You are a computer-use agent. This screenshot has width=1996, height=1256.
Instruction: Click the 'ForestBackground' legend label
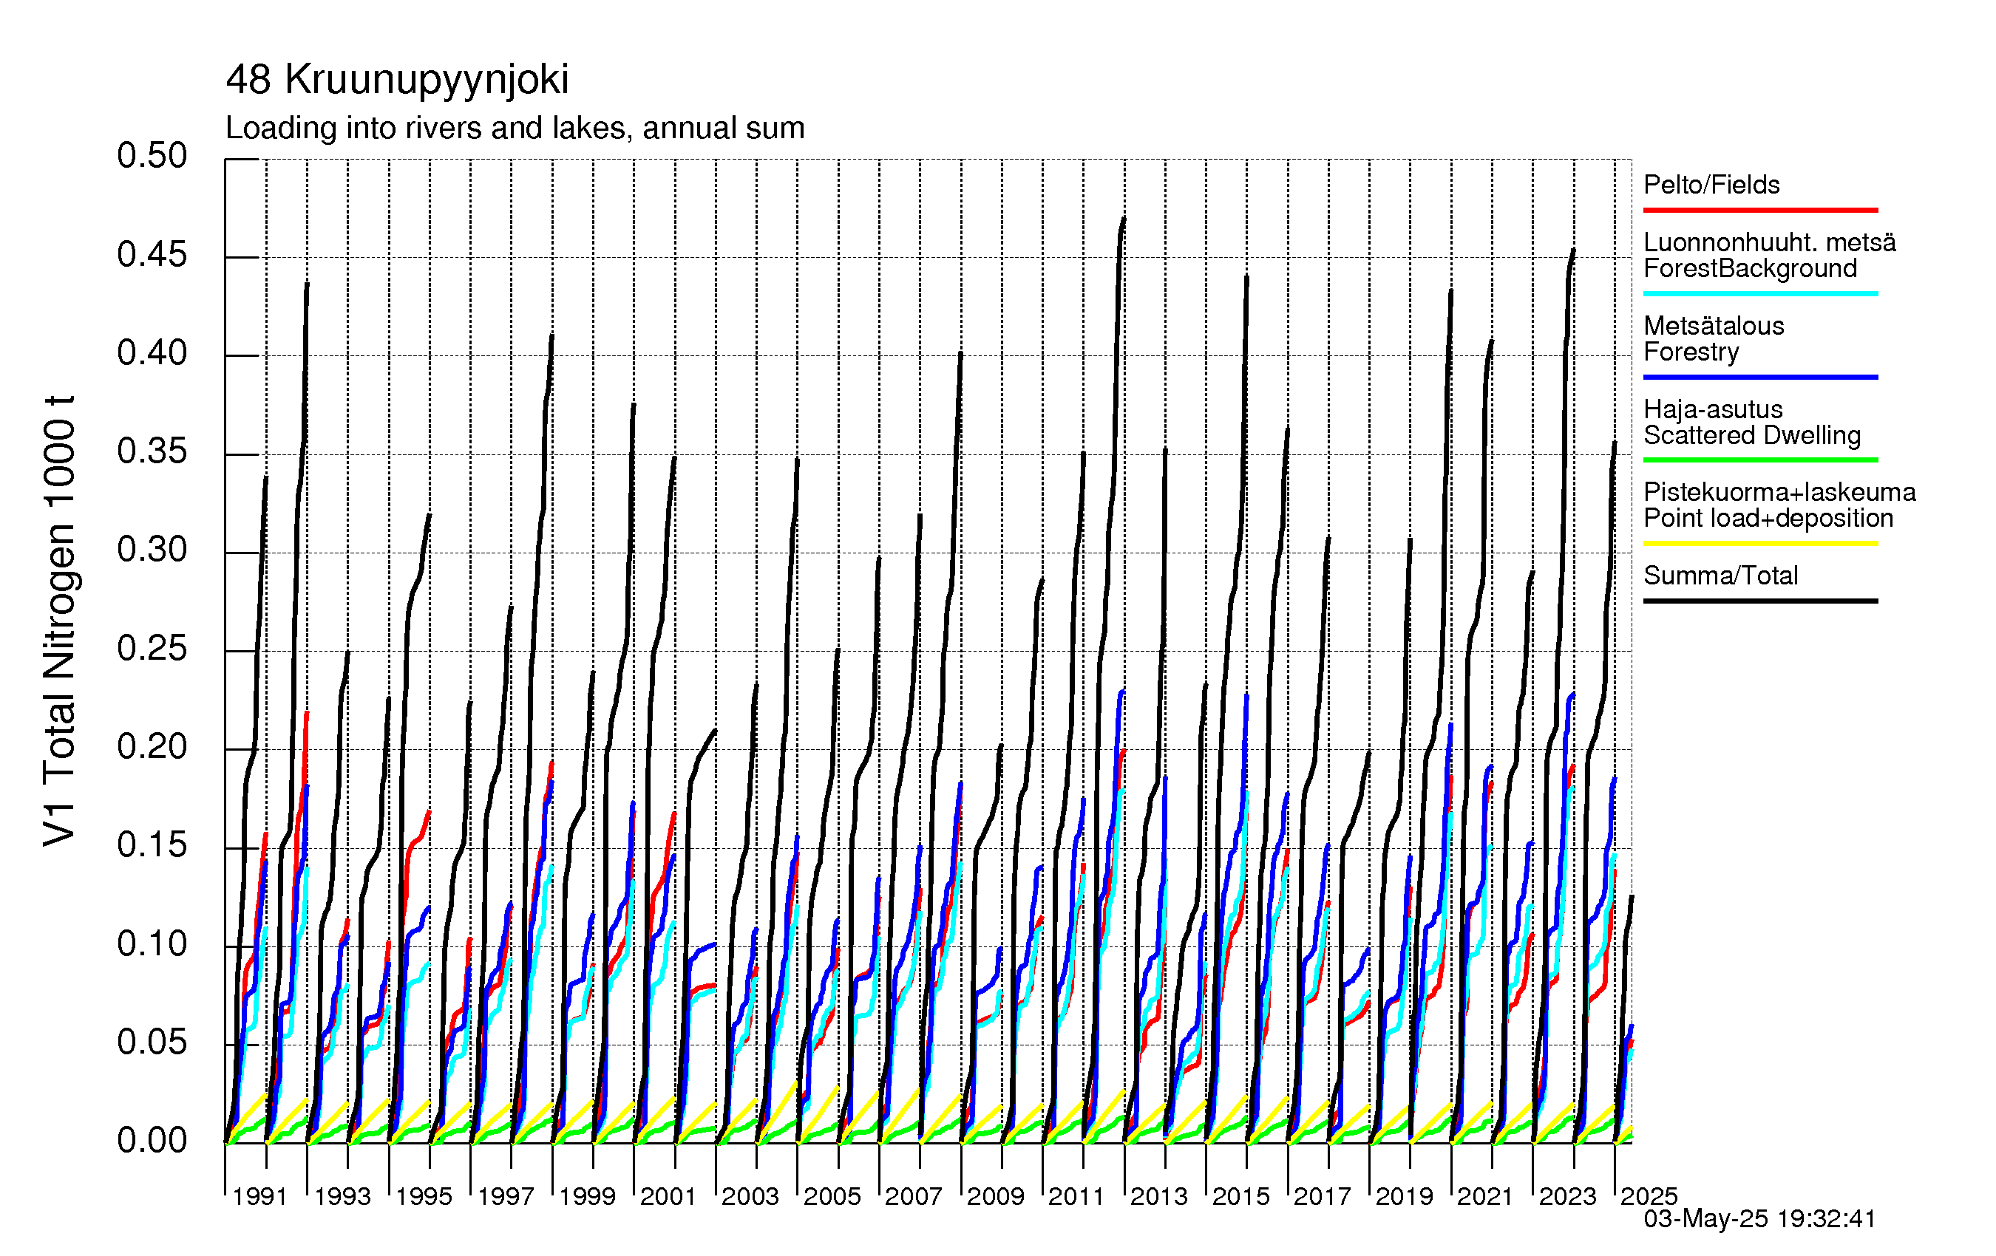pyautogui.click(x=1750, y=268)
